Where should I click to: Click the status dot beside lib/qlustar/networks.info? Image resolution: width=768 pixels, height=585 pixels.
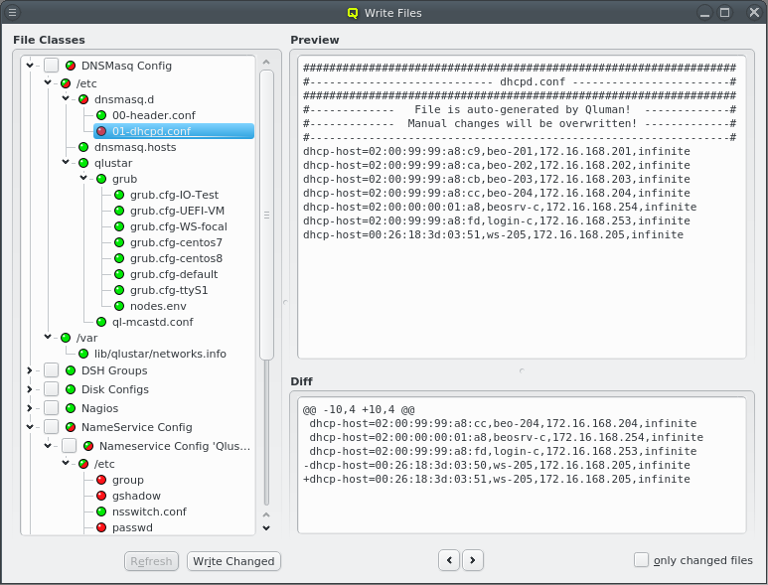coord(83,354)
